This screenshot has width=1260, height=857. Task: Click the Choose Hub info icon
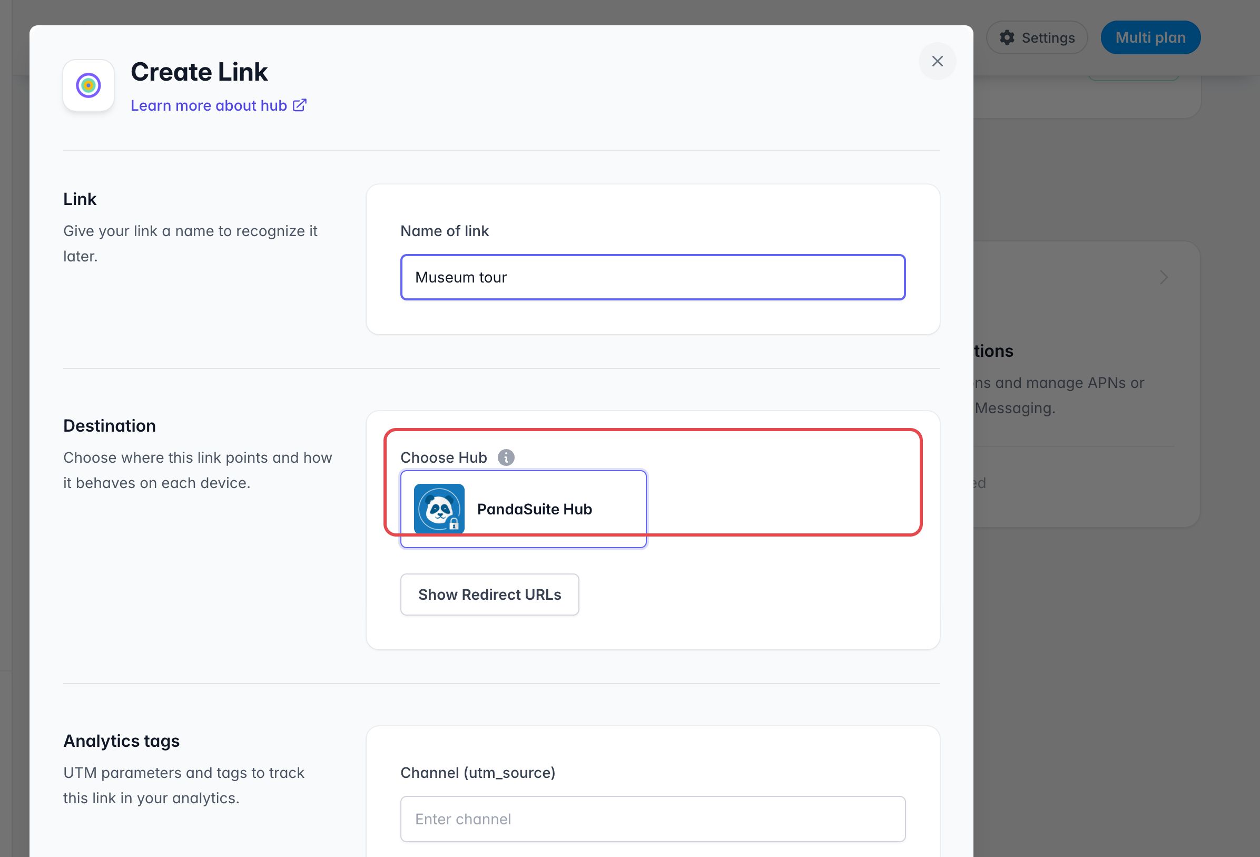pos(506,457)
